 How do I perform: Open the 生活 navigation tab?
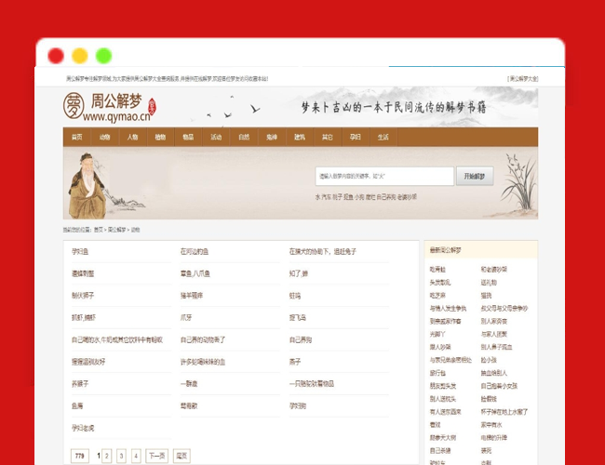pos(383,137)
